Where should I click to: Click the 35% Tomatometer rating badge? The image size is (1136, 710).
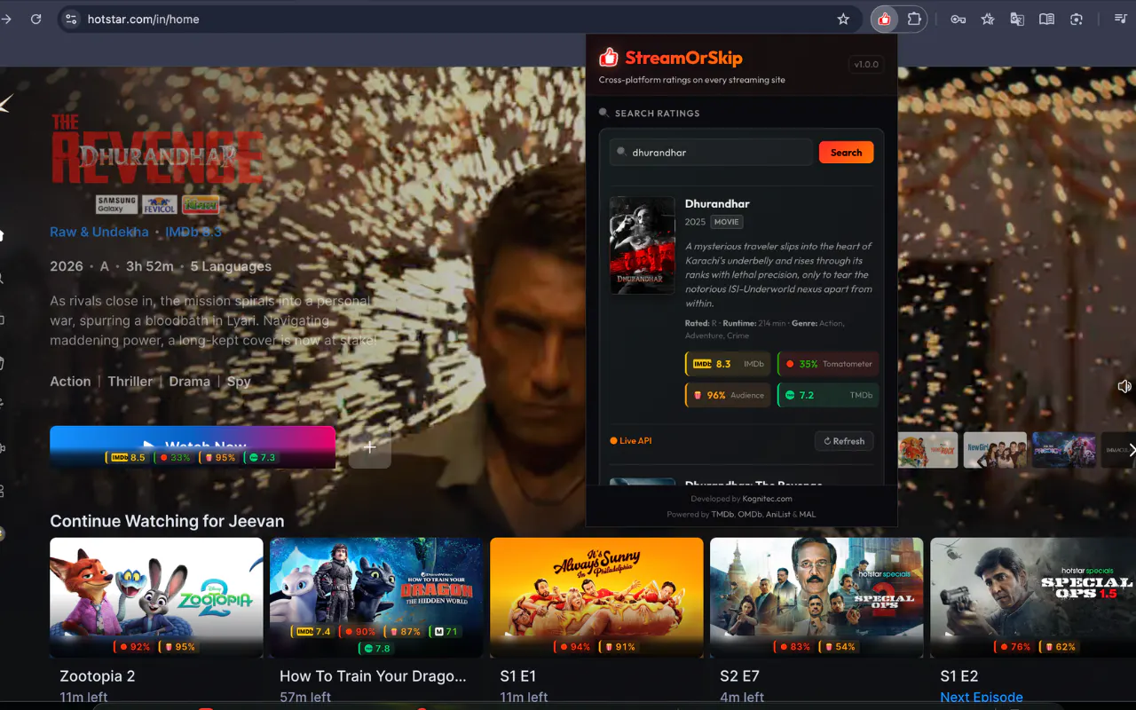[x=828, y=364]
